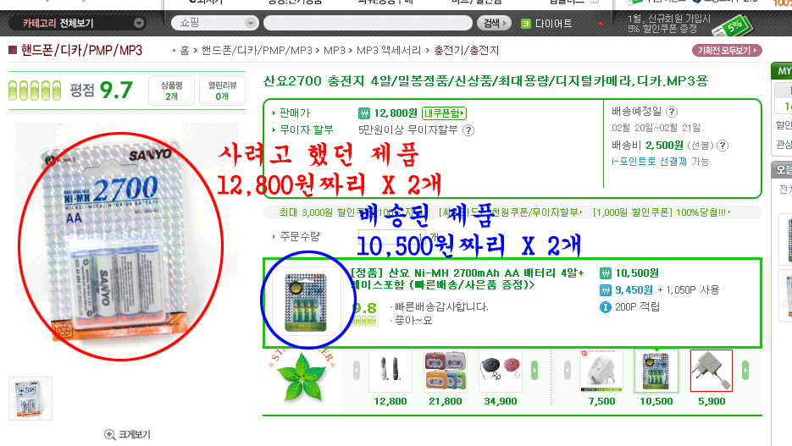Click the green right arrow in left product carousel
The width and height of the screenshot is (792, 446).
coord(534,371)
